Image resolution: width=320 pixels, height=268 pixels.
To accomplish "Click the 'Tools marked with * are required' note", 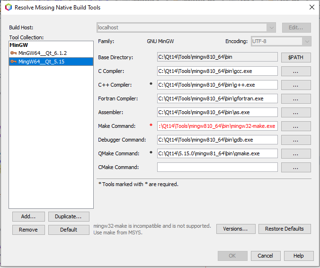I will point(138,184).
